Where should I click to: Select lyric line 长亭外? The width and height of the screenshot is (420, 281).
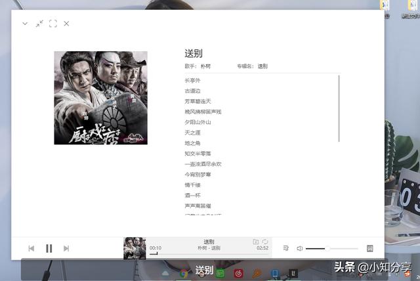192,80
